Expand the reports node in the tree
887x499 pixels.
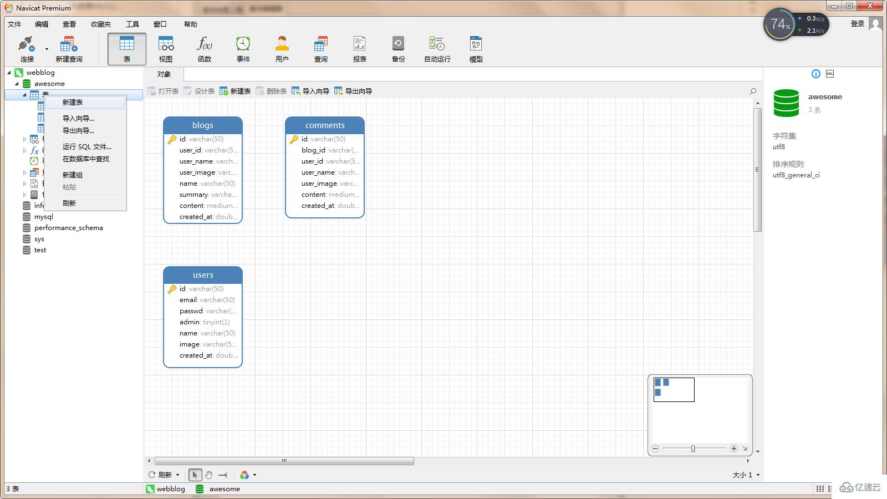(24, 184)
